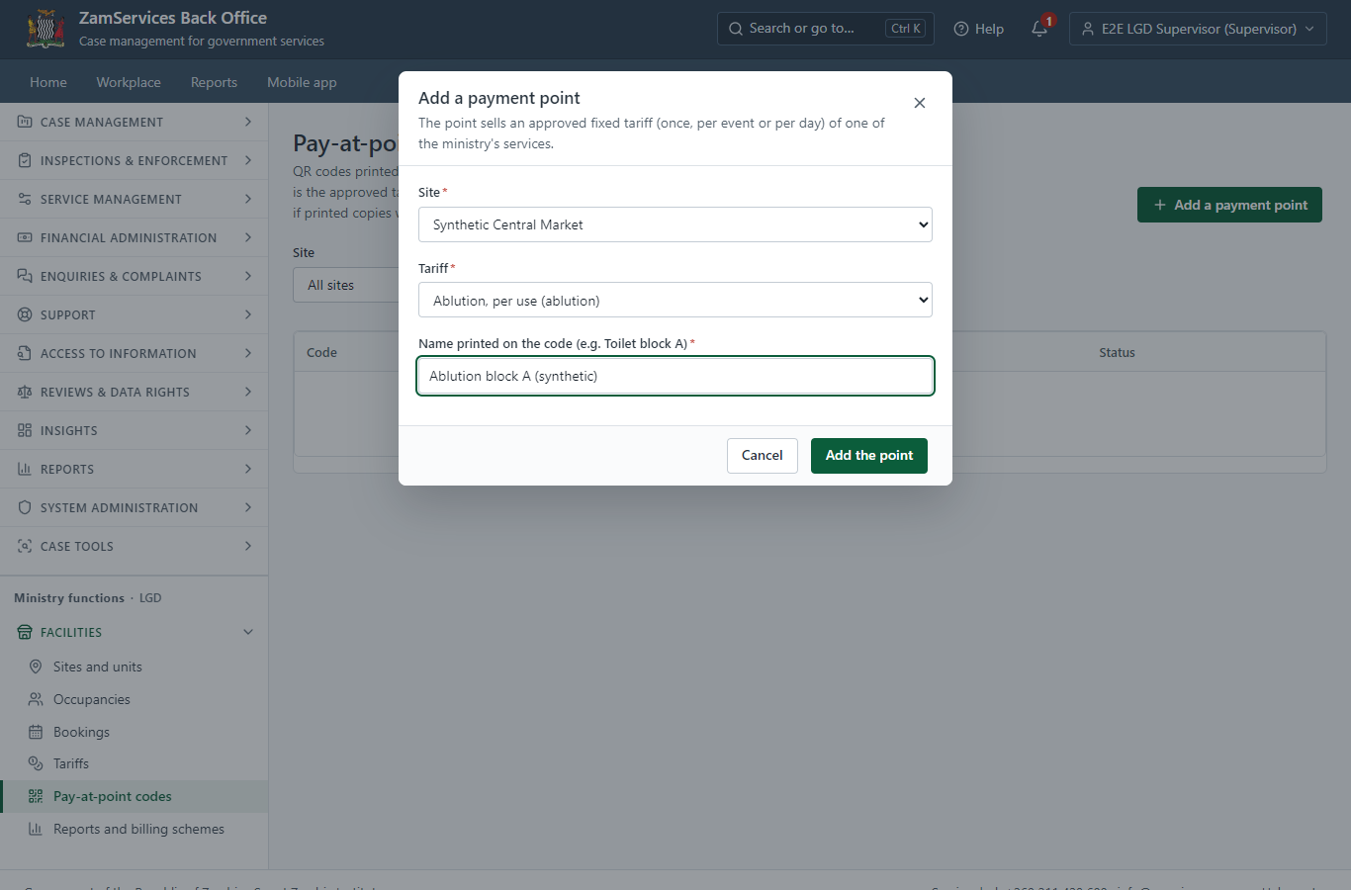The image size is (1351, 890).
Task: Open the Workplace tab
Action: [129, 82]
